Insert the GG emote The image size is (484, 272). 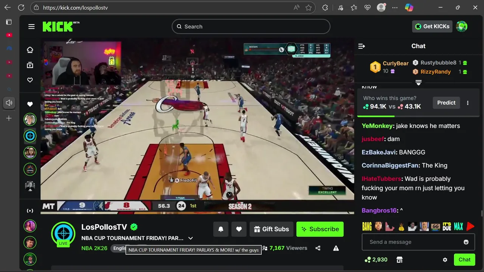436,226
